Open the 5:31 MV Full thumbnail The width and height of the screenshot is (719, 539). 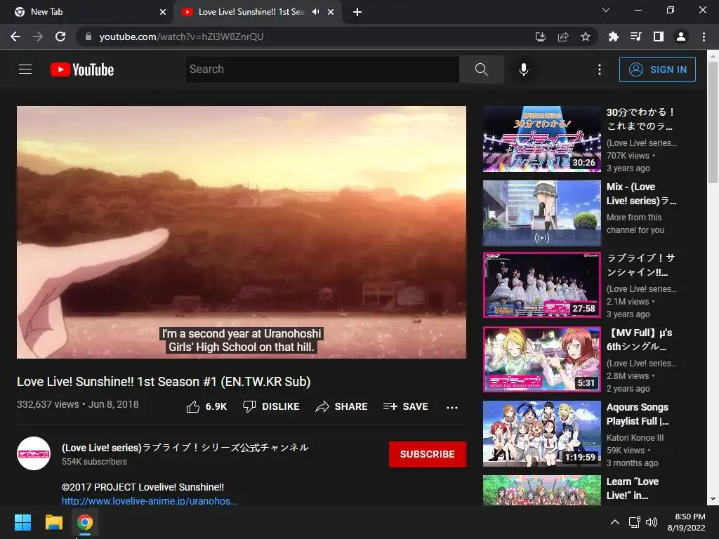coord(542,359)
